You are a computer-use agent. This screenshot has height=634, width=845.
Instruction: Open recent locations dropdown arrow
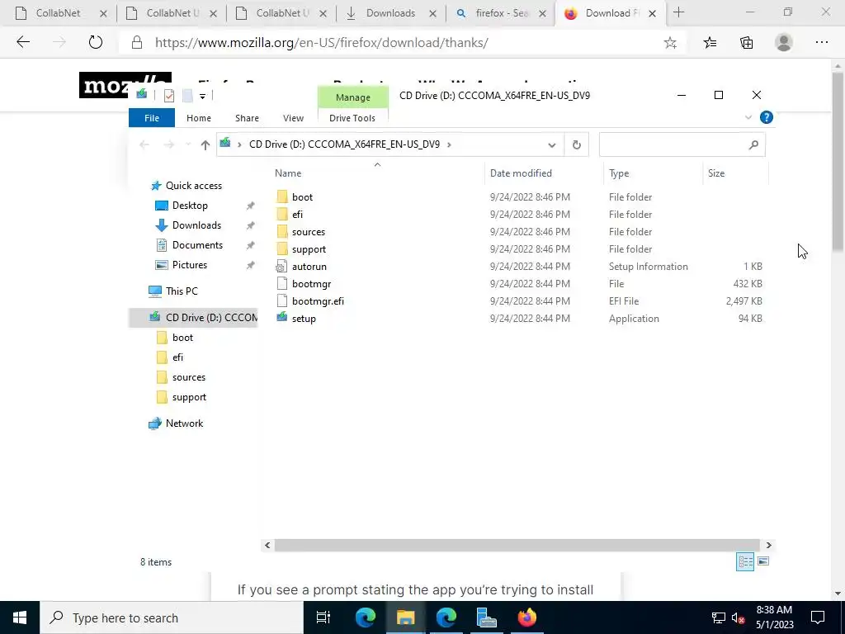click(188, 144)
